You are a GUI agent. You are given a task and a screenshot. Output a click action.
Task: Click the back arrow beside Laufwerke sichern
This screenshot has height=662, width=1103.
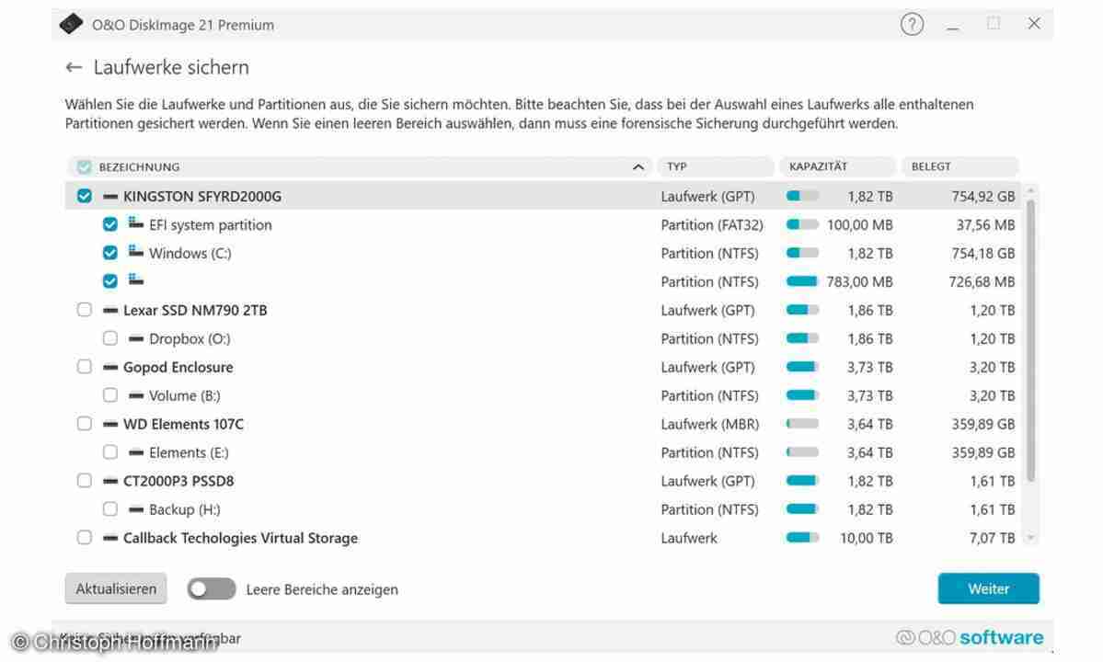(74, 67)
